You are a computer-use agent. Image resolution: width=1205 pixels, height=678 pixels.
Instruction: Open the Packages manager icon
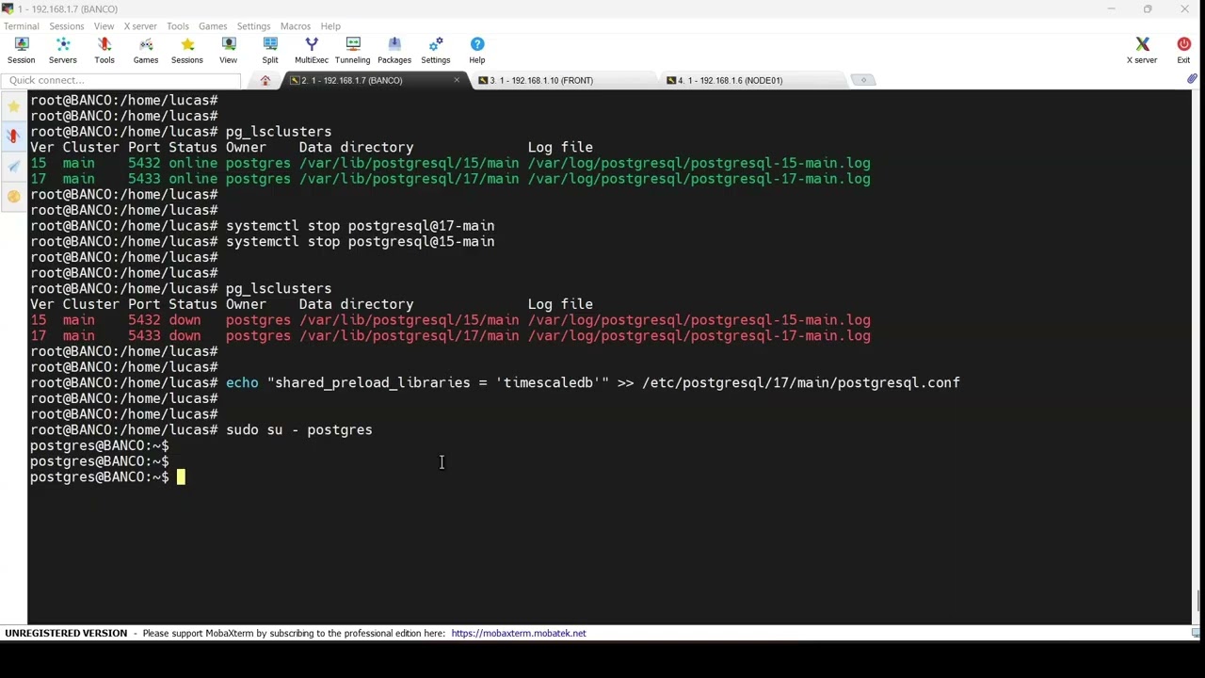click(394, 51)
